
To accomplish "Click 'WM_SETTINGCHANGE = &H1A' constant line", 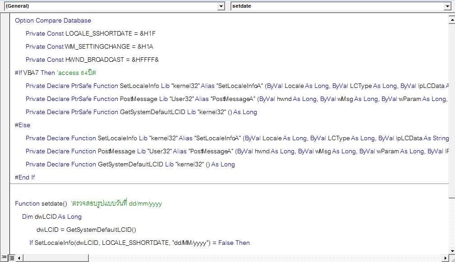I will [x=89, y=47].
